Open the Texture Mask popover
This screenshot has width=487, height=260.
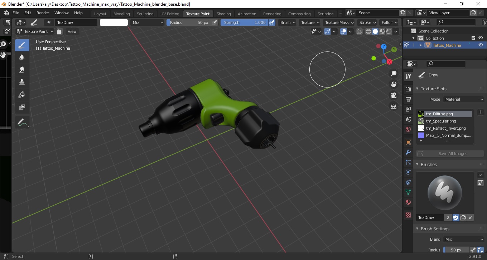click(339, 22)
